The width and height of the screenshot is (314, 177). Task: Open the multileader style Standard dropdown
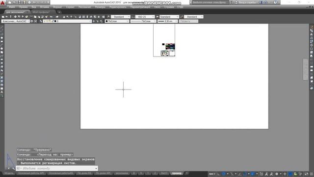[194, 17]
